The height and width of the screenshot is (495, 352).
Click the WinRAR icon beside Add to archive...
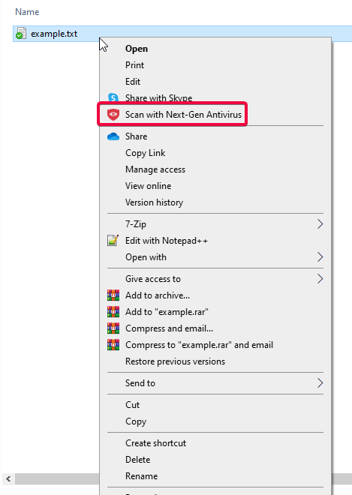[113, 295]
